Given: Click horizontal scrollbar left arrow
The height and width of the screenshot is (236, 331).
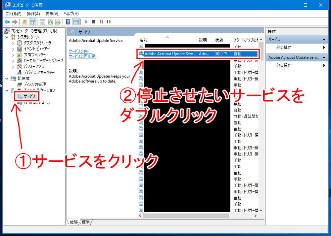Looking at the screenshot, I should tap(140, 216).
